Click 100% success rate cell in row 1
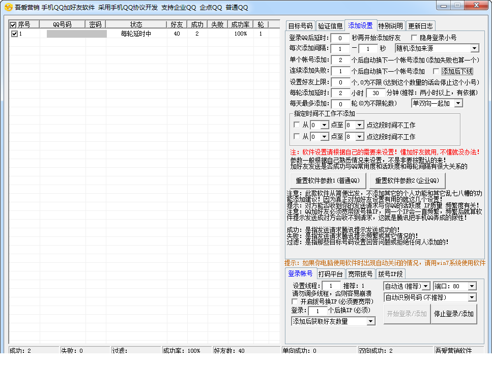Viewport: 492px width, 365px height. coord(240,34)
